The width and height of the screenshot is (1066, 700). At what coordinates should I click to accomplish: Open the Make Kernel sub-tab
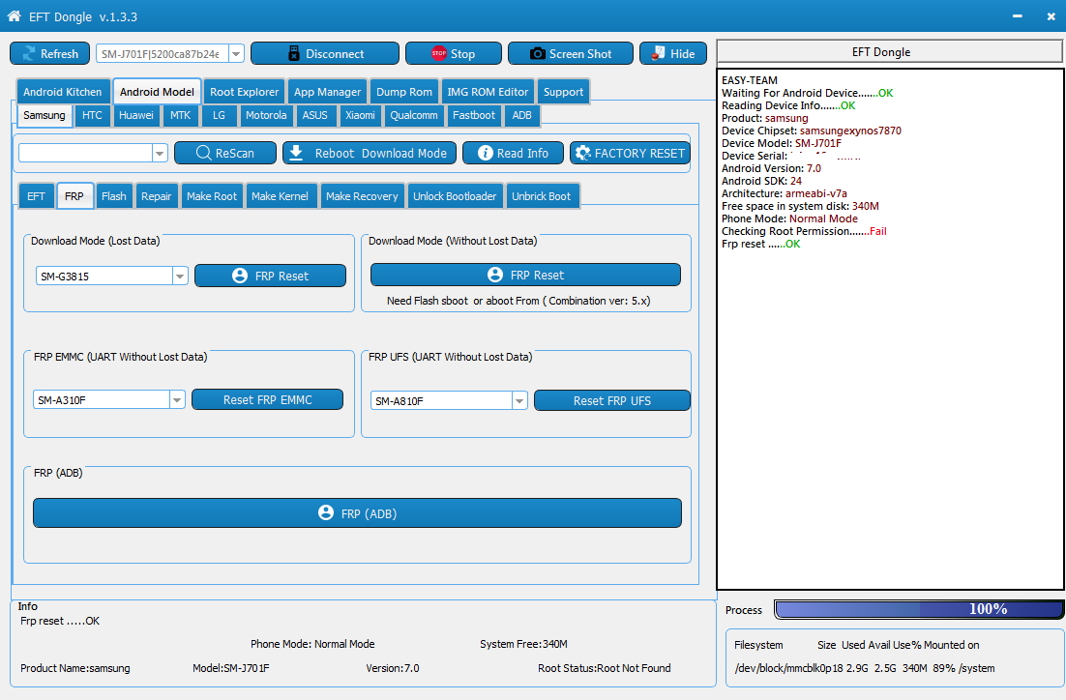pyautogui.click(x=280, y=196)
